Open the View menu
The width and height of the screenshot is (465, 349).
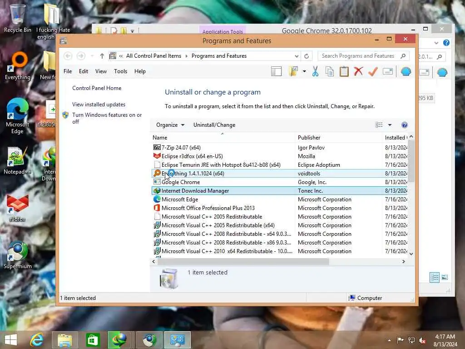pyautogui.click(x=101, y=71)
